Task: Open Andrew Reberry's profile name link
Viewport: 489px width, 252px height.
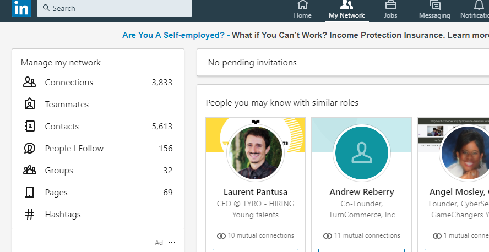Action: (362, 192)
